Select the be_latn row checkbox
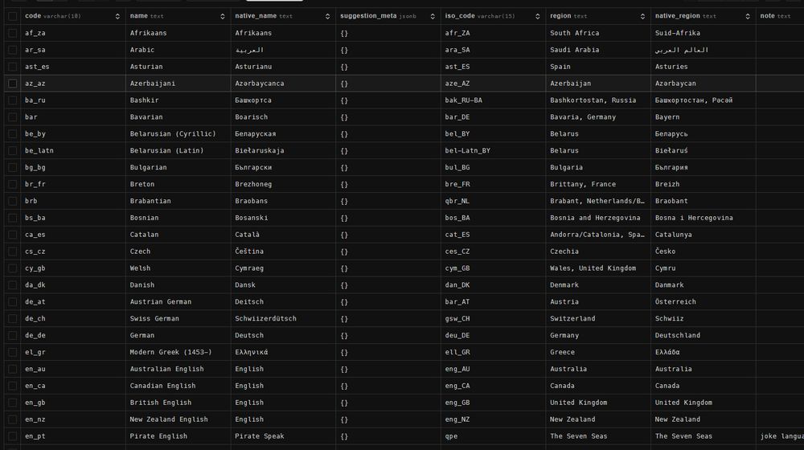The height and width of the screenshot is (450, 804). (12, 151)
